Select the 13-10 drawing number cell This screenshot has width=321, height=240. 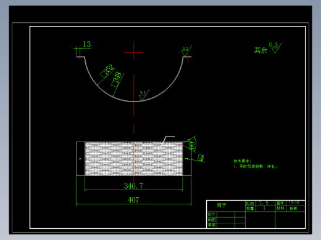coord(294,202)
